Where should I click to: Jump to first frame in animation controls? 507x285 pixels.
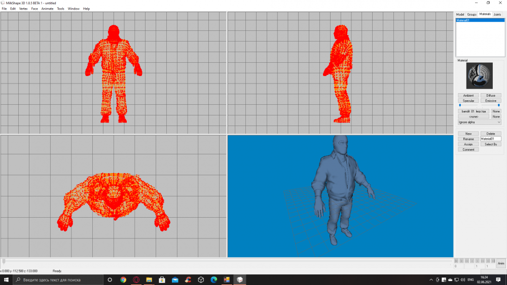coord(456,261)
